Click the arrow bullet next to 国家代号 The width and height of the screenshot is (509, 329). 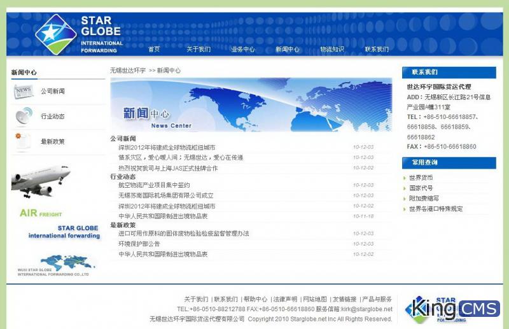coord(405,188)
